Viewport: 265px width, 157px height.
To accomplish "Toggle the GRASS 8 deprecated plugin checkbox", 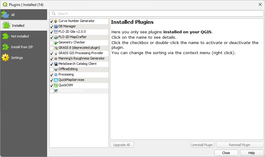I will tap(52, 48).
